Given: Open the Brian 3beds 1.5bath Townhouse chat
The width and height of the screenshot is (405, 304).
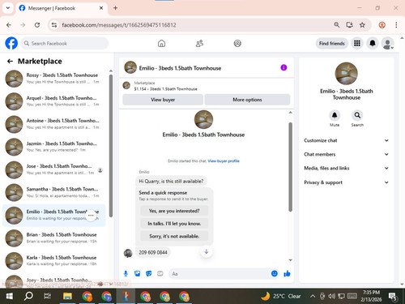Looking at the screenshot, I should pyautogui.click(x=54, y=238).
